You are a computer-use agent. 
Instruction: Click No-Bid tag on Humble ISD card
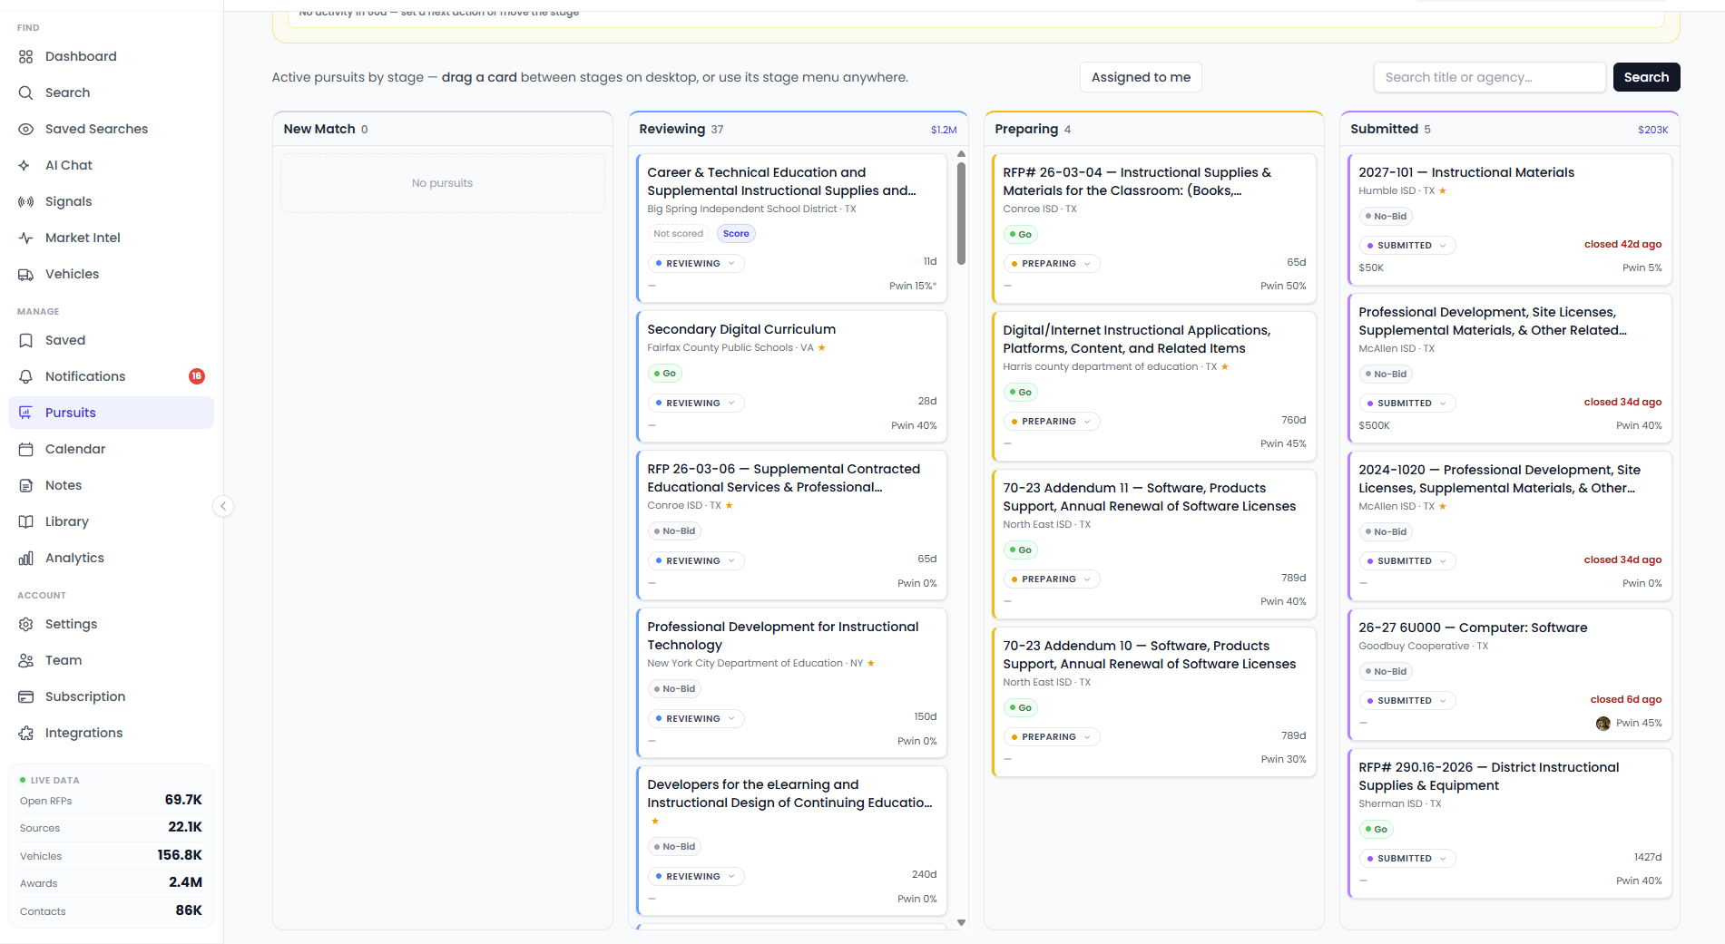pos(1386,217)
